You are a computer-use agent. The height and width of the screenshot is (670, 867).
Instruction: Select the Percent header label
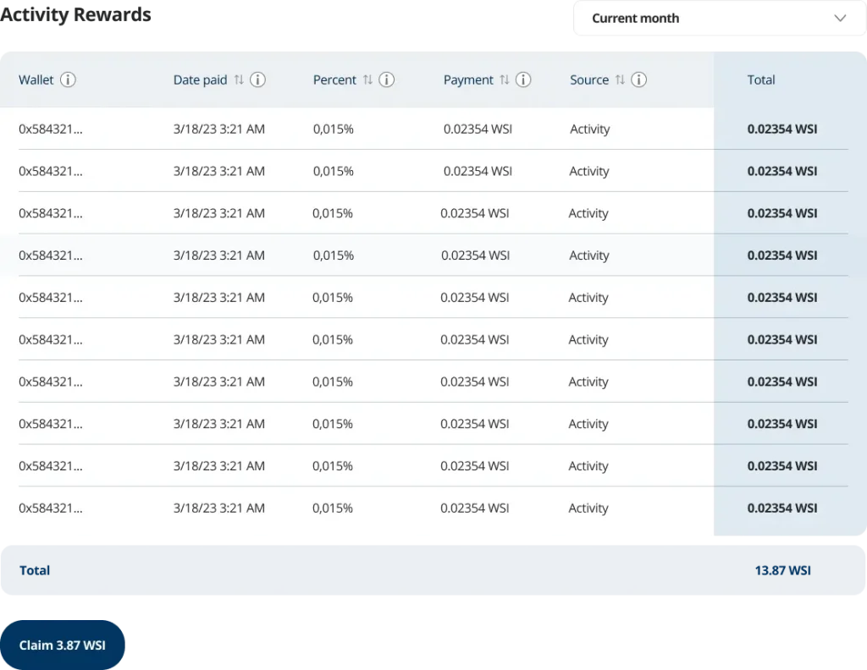[x=334, y=80]
